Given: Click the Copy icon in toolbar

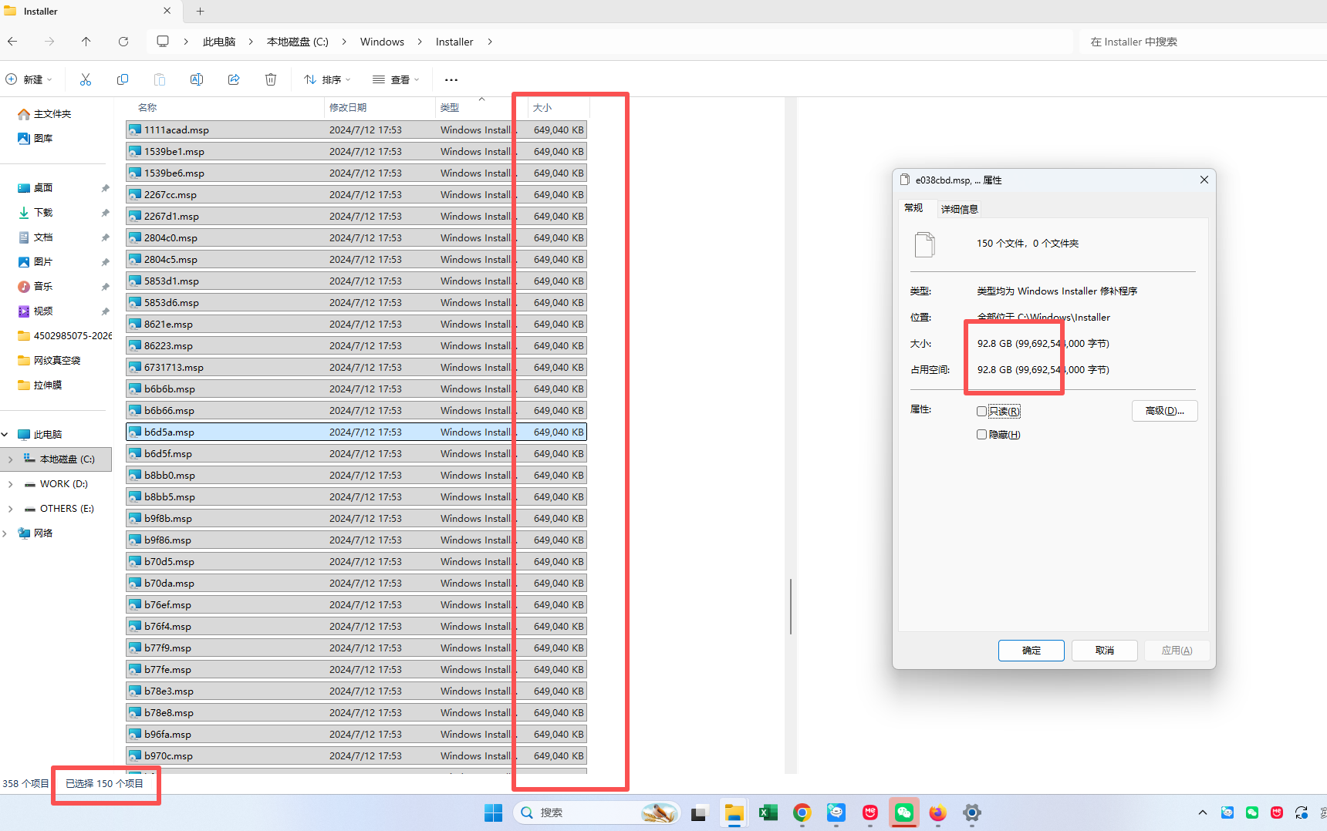Looking at the screenshot, I should (x=123, y=79).
